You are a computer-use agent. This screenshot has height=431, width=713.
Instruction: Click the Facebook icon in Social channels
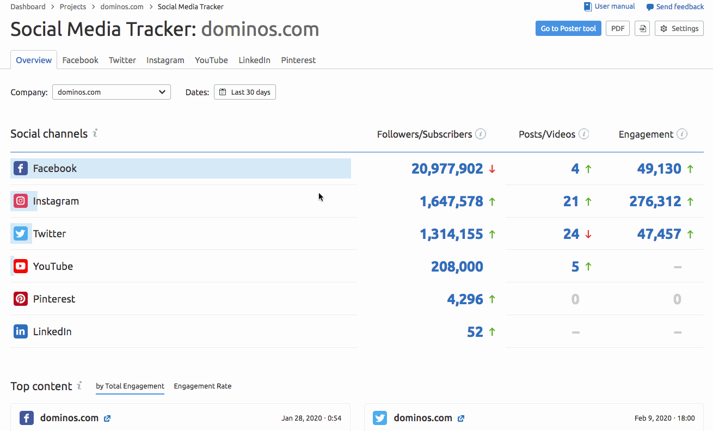(21, 168)
